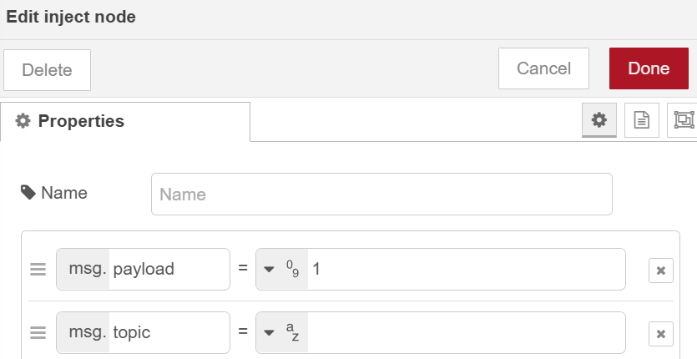Click the string type icon for topic
Viewport: 697px width, 359px height.
click(x=292, y=332)
